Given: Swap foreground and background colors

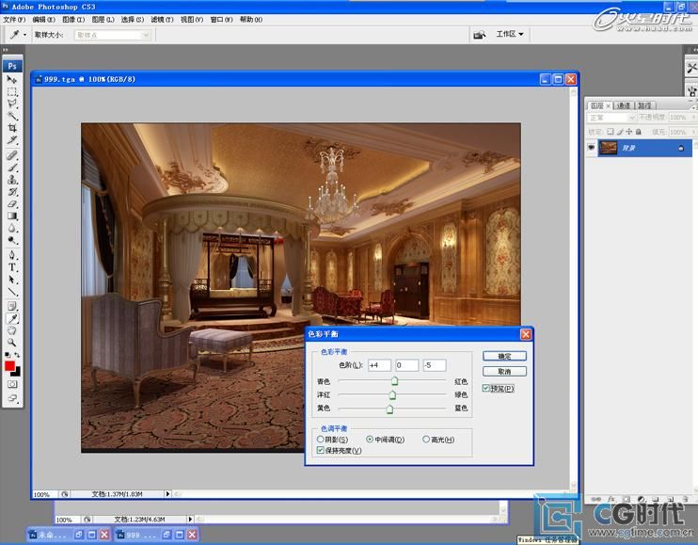Looking at the screenshot, I should [17, 355].
